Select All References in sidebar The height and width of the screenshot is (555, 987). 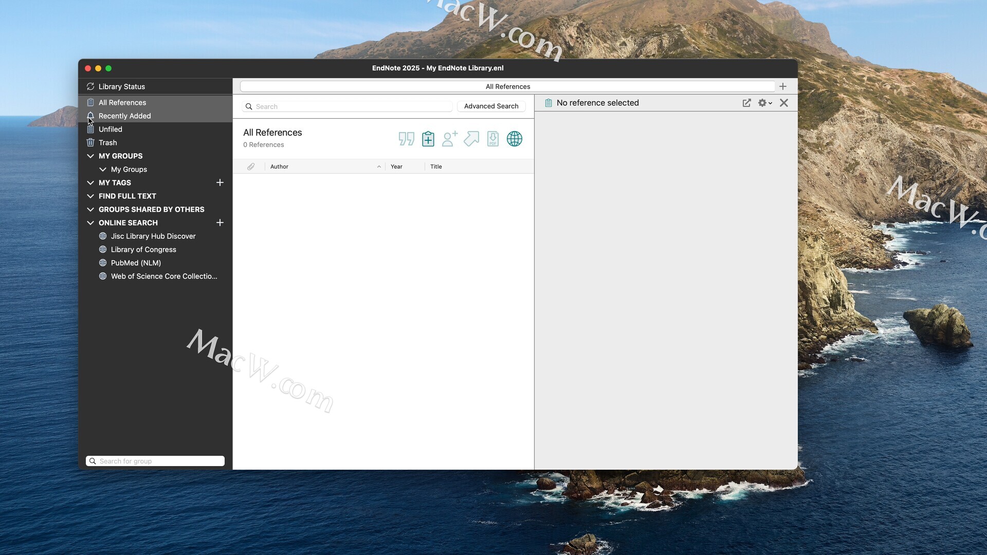155,102
